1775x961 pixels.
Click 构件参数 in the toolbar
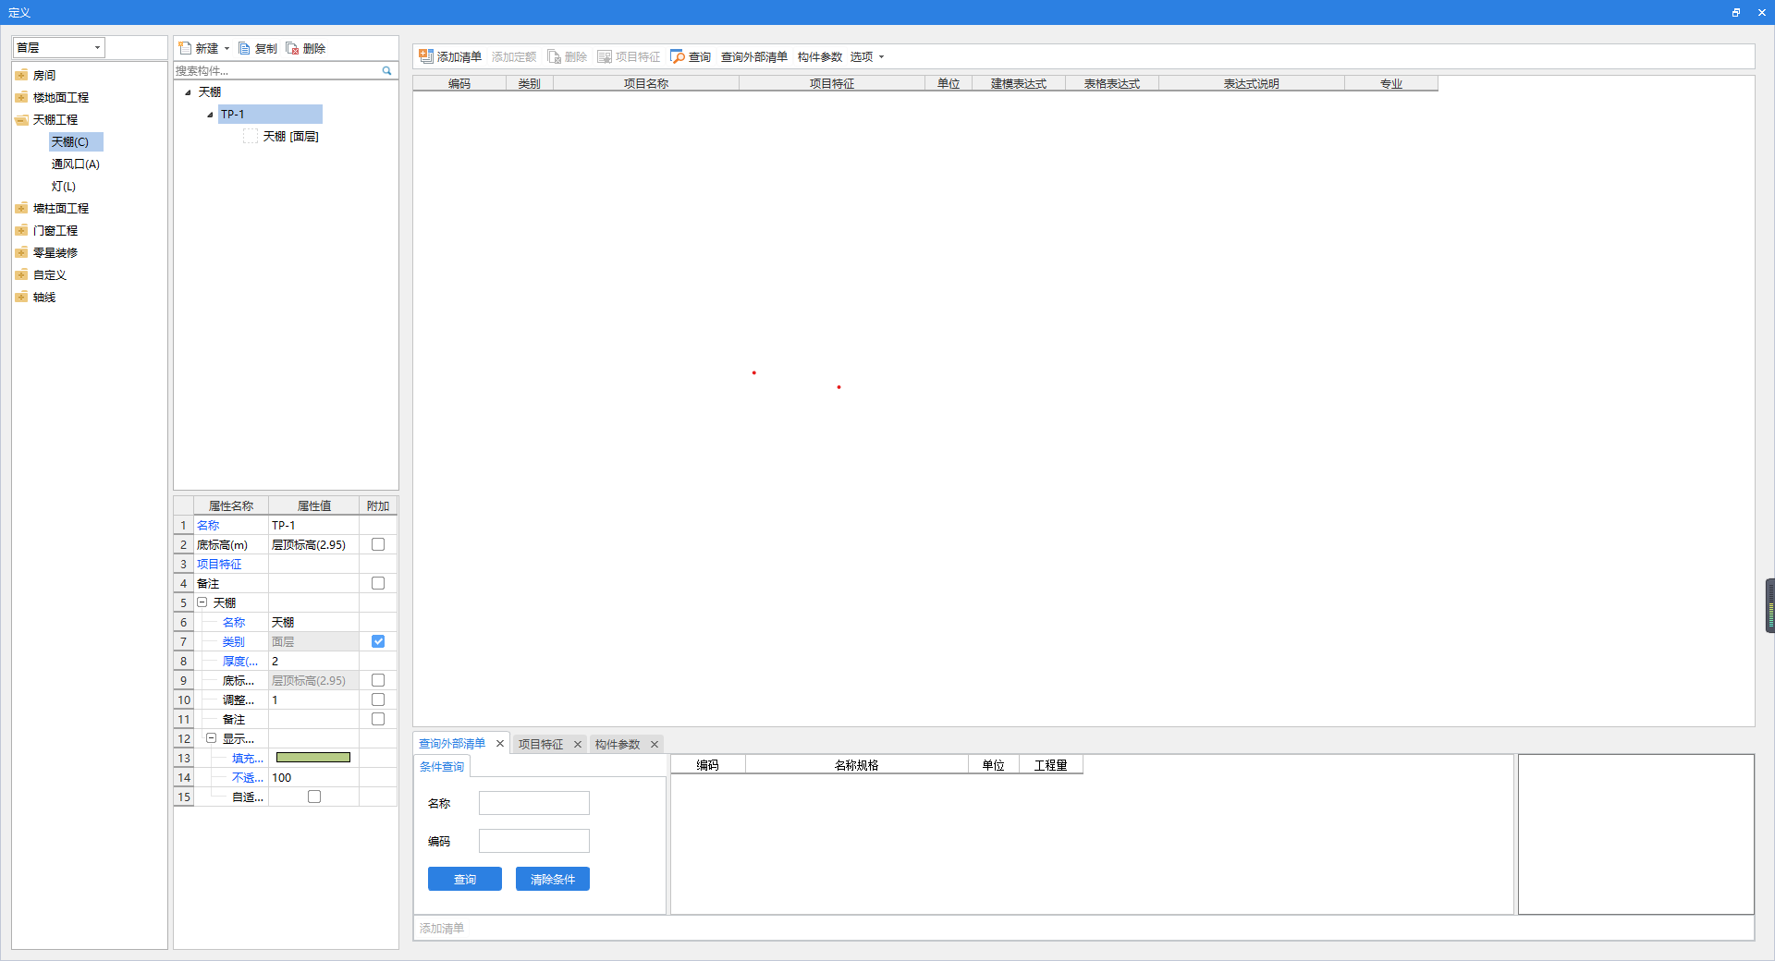[820, 56]
